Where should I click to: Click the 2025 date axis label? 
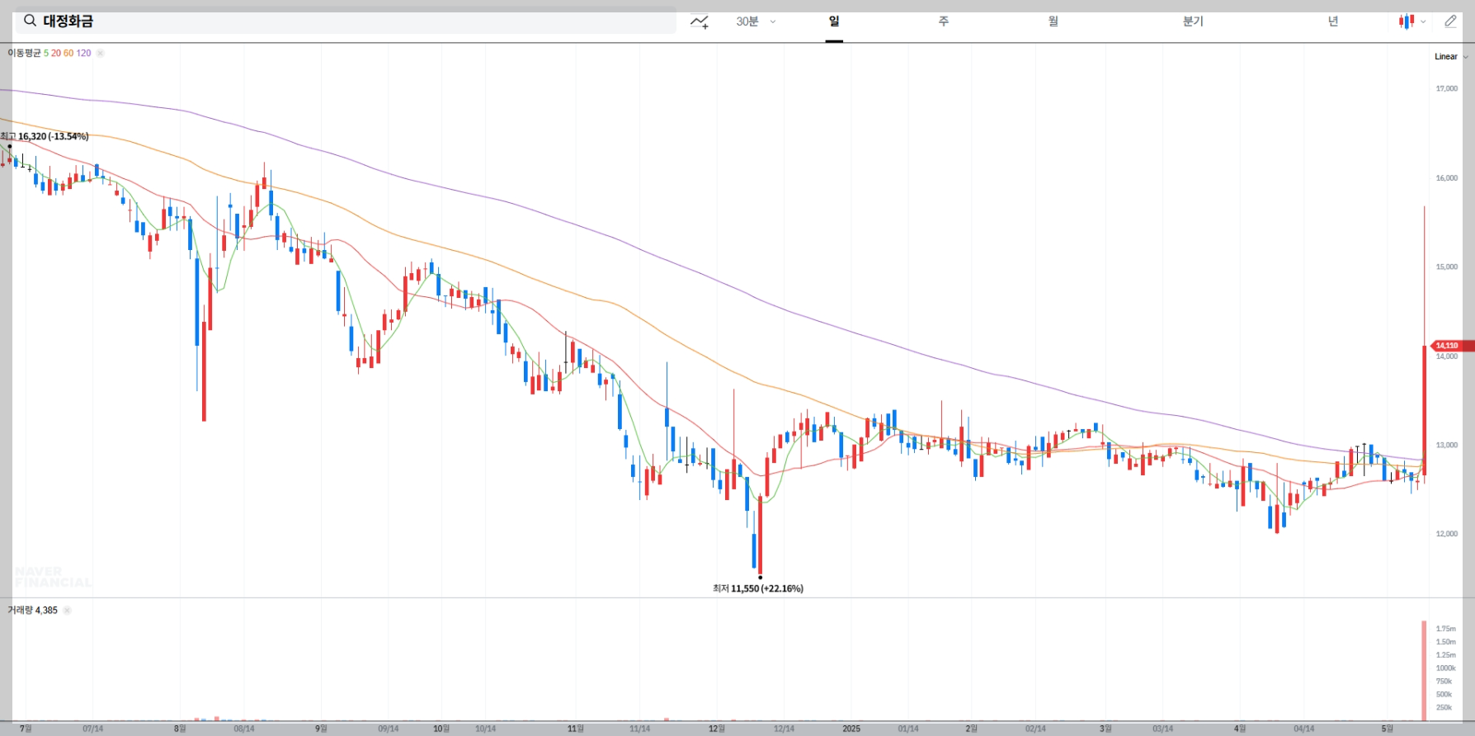click(851, 729)
